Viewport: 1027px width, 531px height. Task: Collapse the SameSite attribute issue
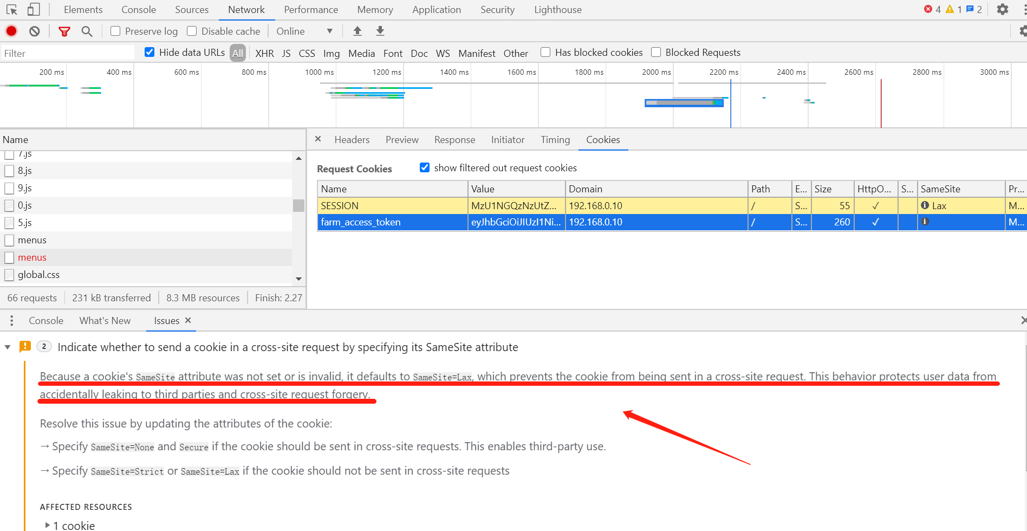click(7, 347)
